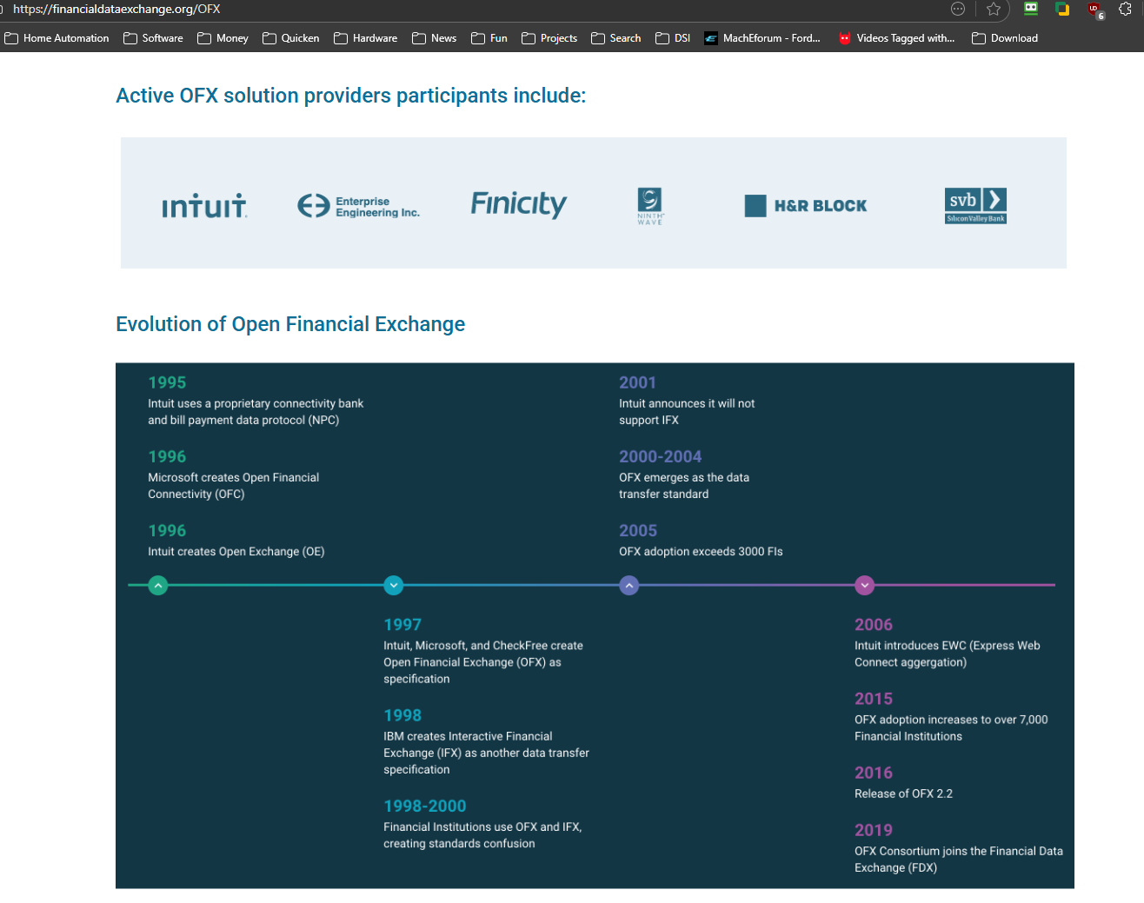Click 'Intuit creates Open Exchange (OE)' text

click(x=236, y=552)
